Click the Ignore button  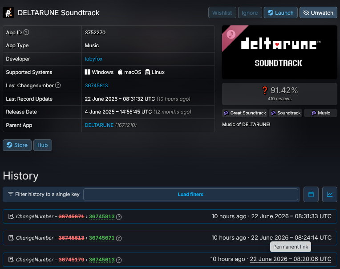coord(250,12)
